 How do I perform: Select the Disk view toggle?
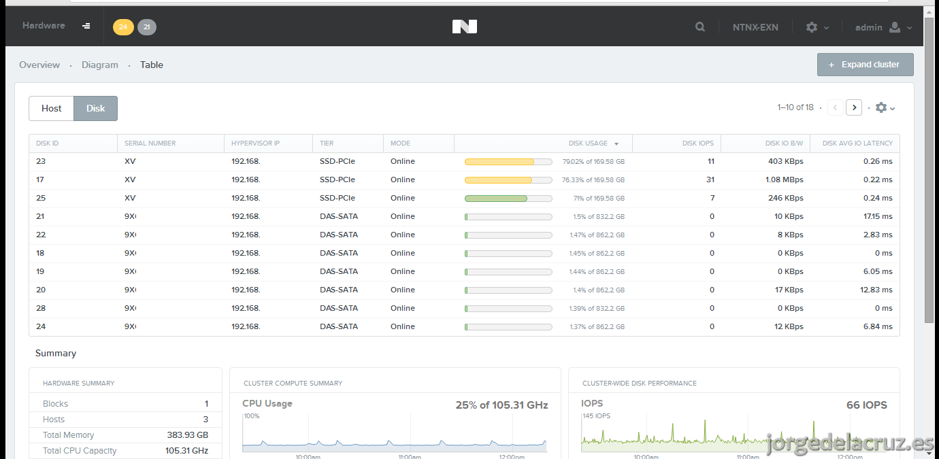[x=95, y=108]
